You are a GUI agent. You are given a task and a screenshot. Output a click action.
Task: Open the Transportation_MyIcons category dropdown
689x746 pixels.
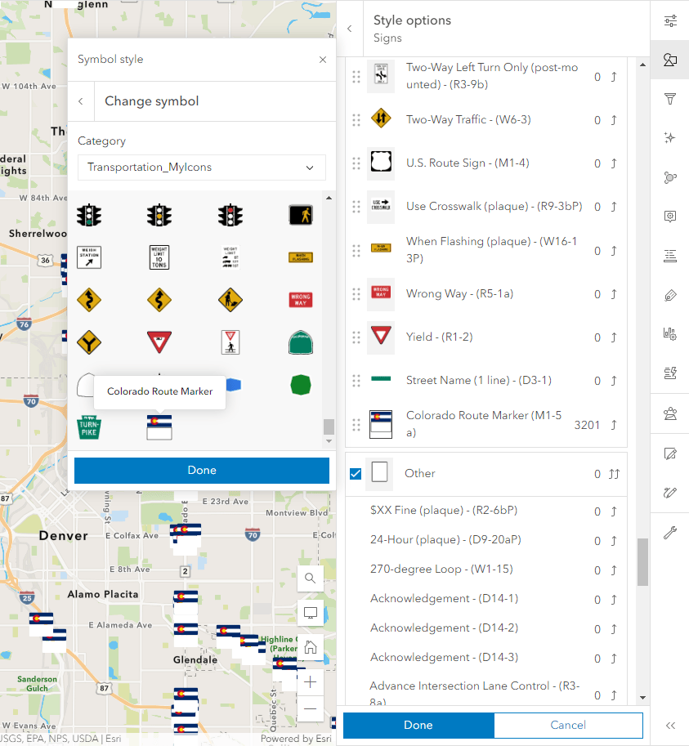tap(201, 168)
